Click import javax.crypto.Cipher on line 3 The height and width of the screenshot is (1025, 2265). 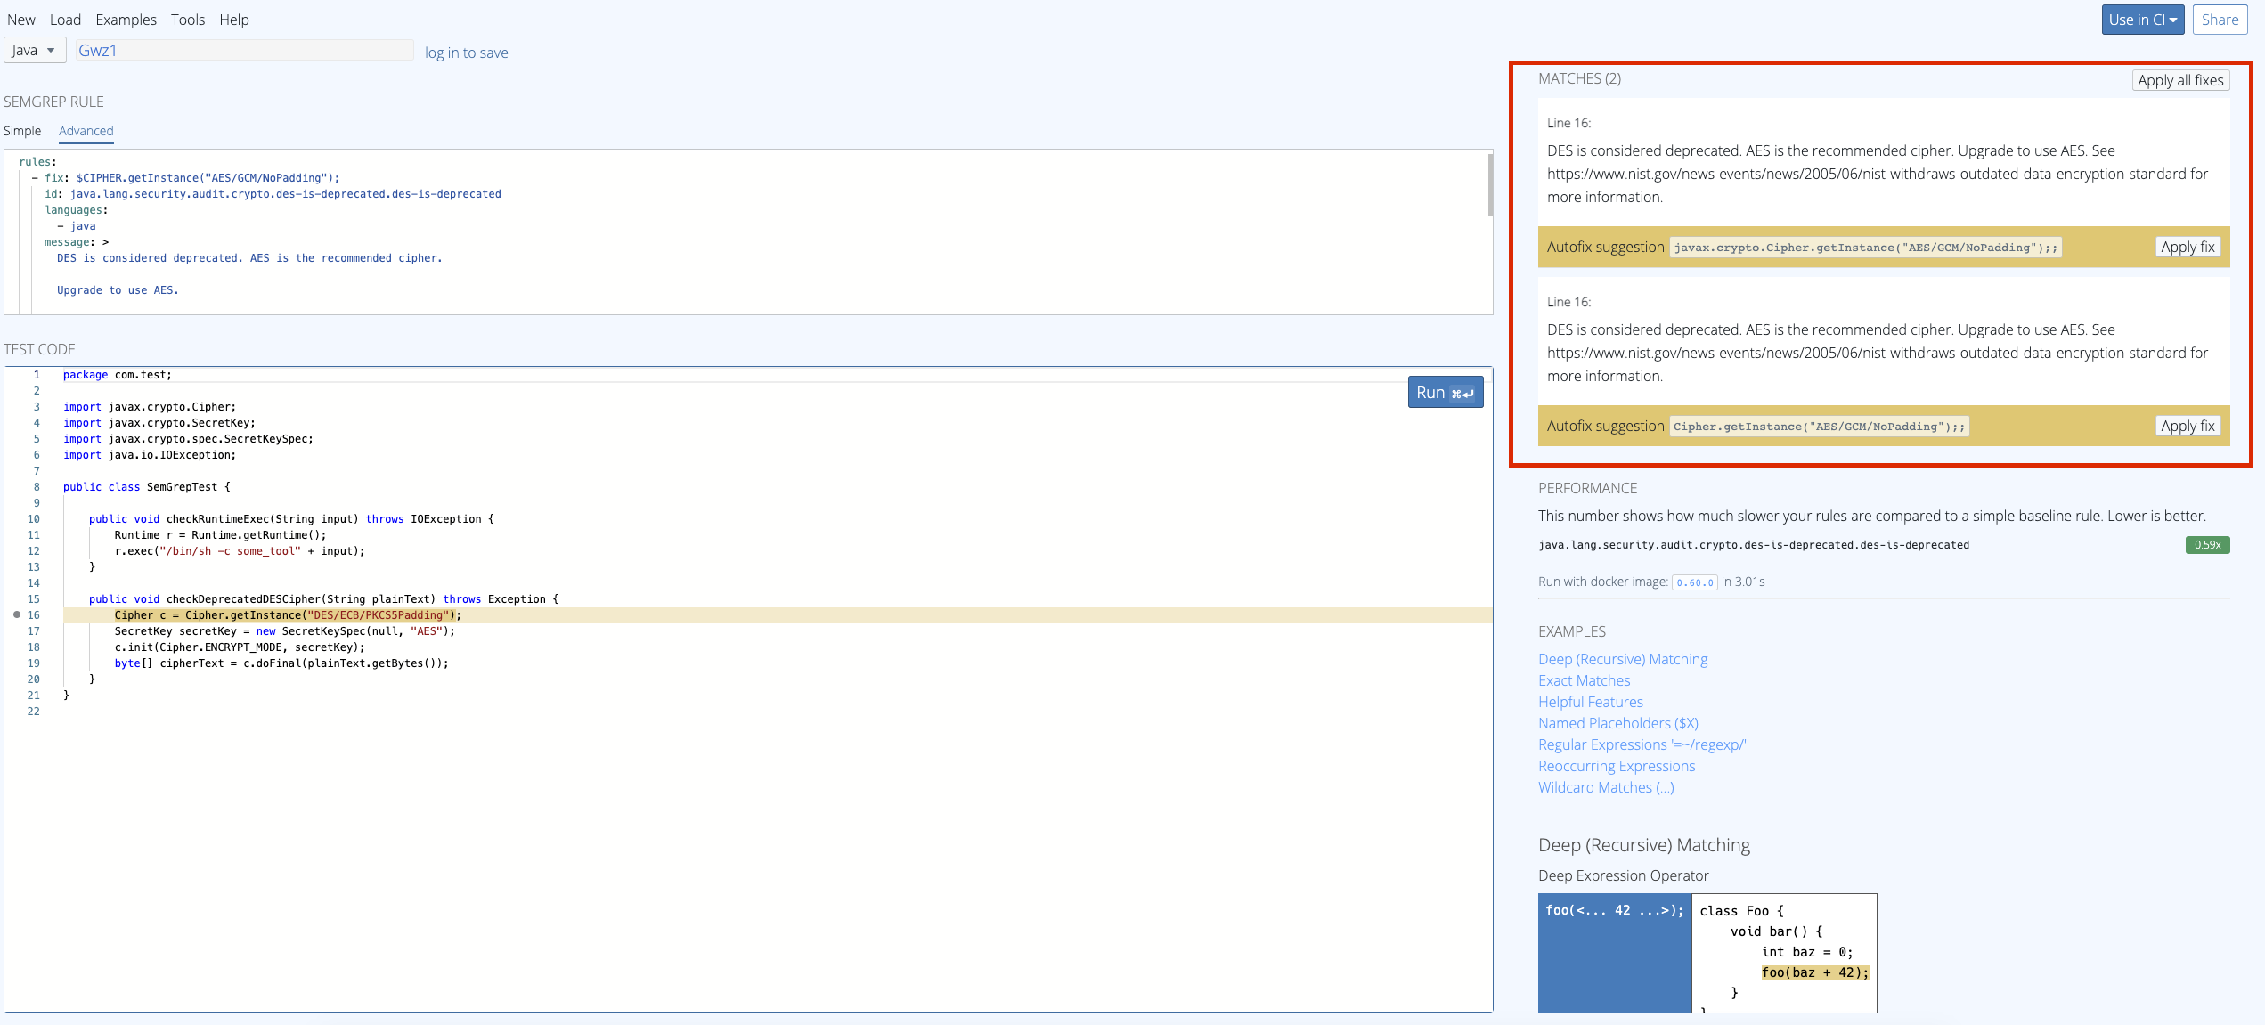click(x=150, y=407)
